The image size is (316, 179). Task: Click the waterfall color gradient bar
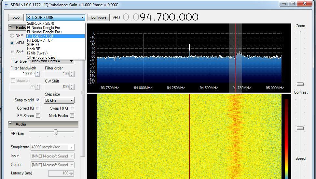click(286, 139)
